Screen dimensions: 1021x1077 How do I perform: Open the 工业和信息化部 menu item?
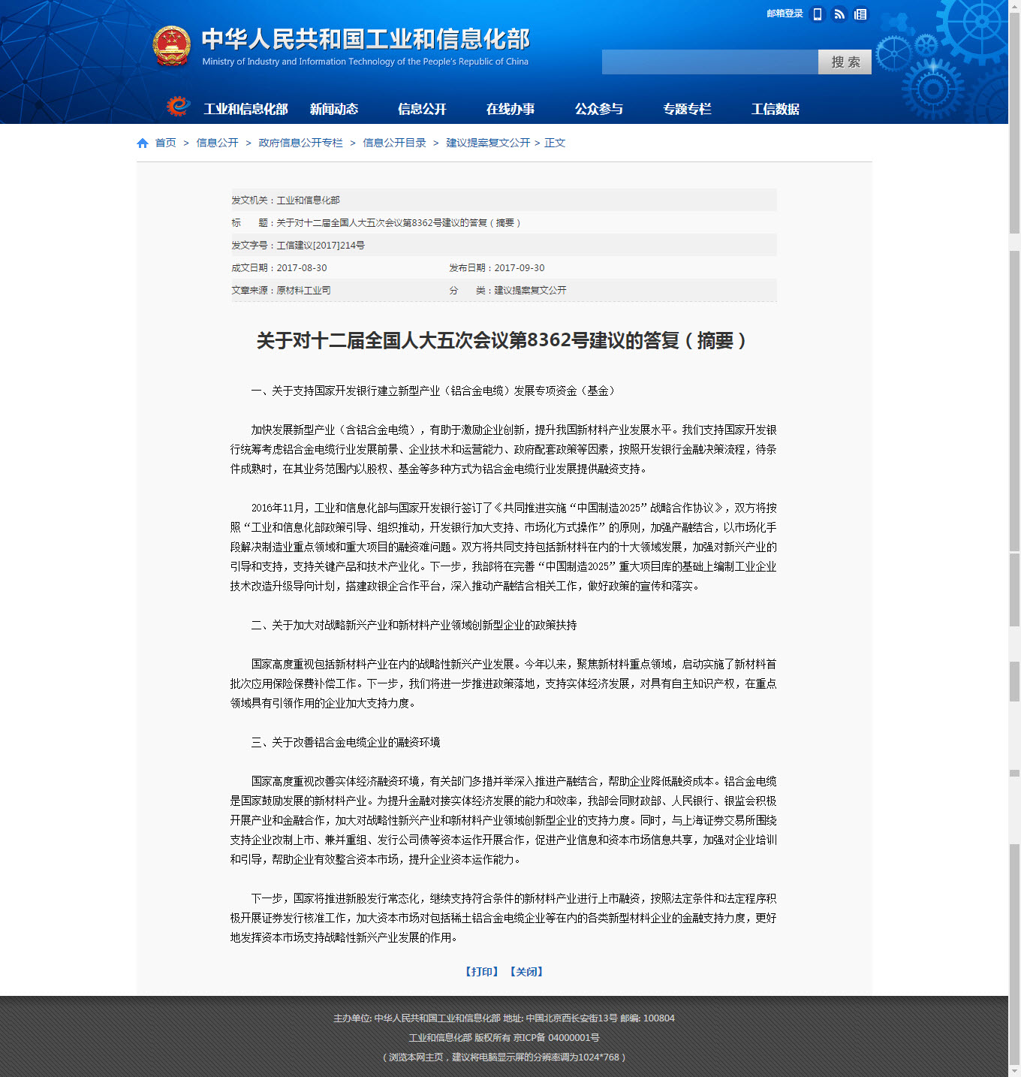tap(245, 109)
